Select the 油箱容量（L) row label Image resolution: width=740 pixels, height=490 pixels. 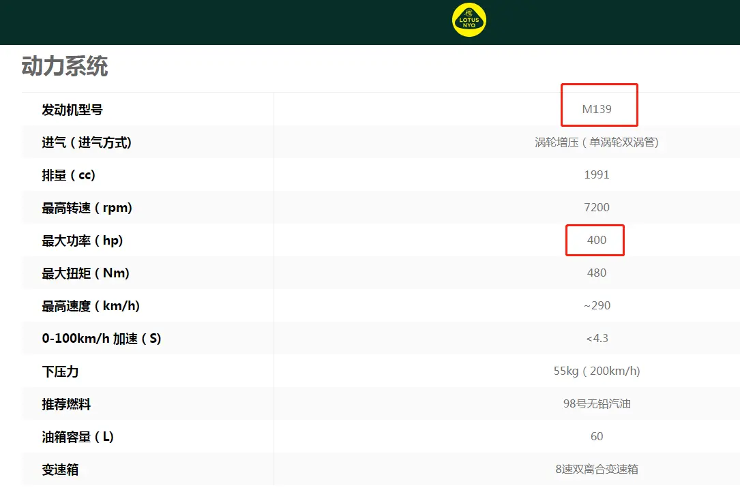[x=78, y=437]
